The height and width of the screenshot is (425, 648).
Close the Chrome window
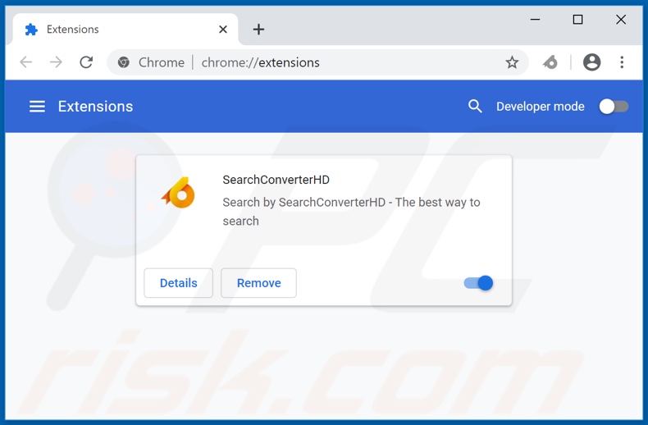(621, 20)
